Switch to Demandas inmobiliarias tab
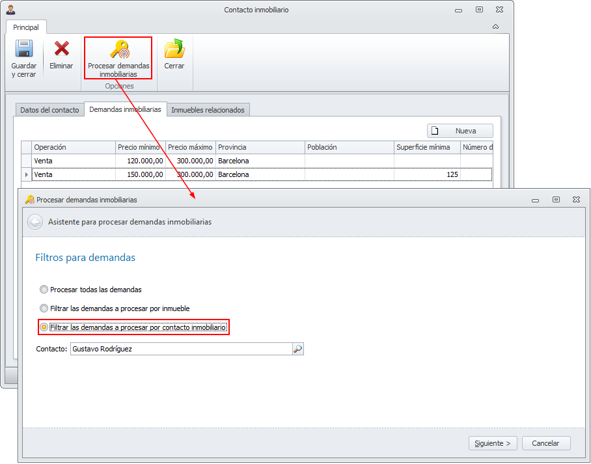 click(x=125, y=109)
